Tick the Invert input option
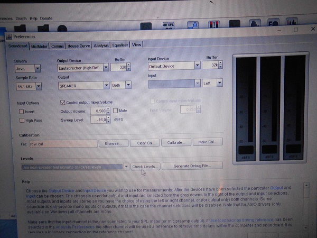Viewport: 317px width, 238px height. 21,112
